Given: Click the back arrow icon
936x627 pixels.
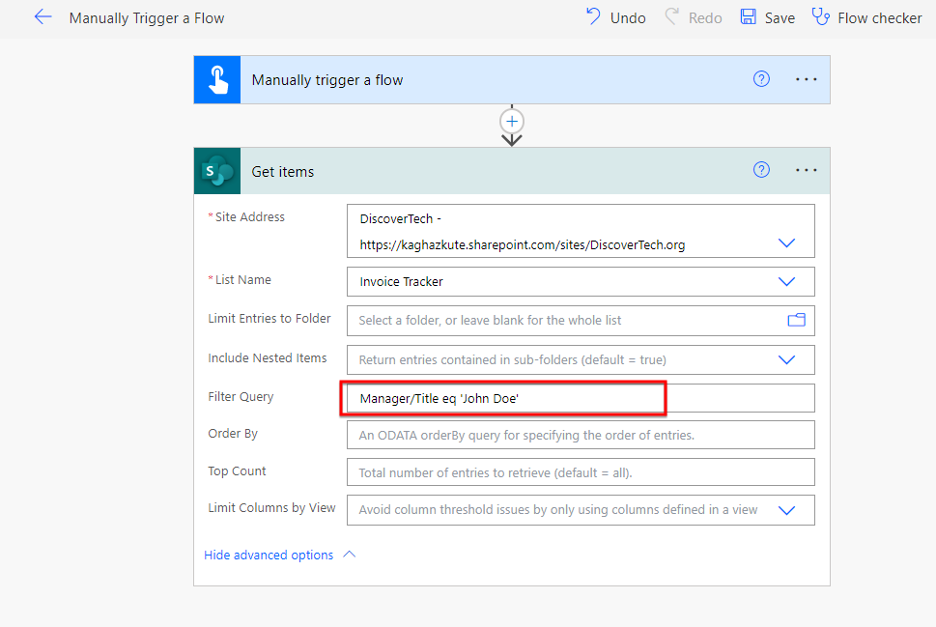Looking at the screenshot, I should tap(43, 17).
